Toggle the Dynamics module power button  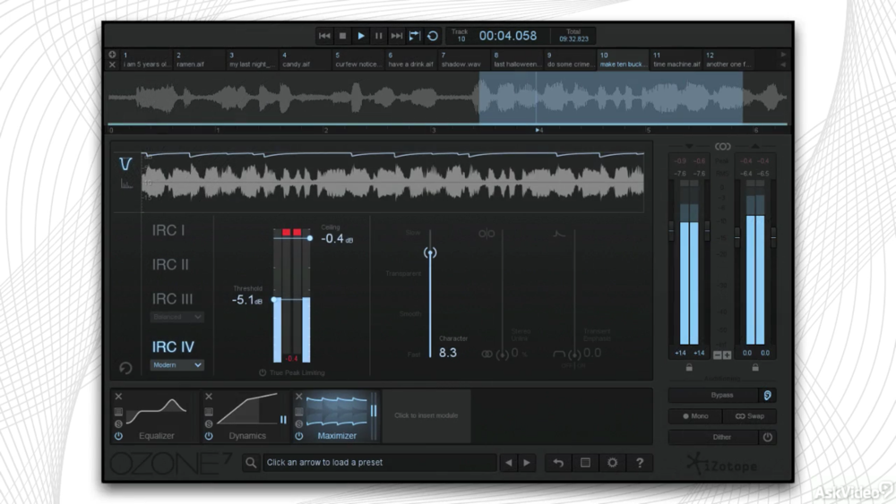click(x=209, y=436)
